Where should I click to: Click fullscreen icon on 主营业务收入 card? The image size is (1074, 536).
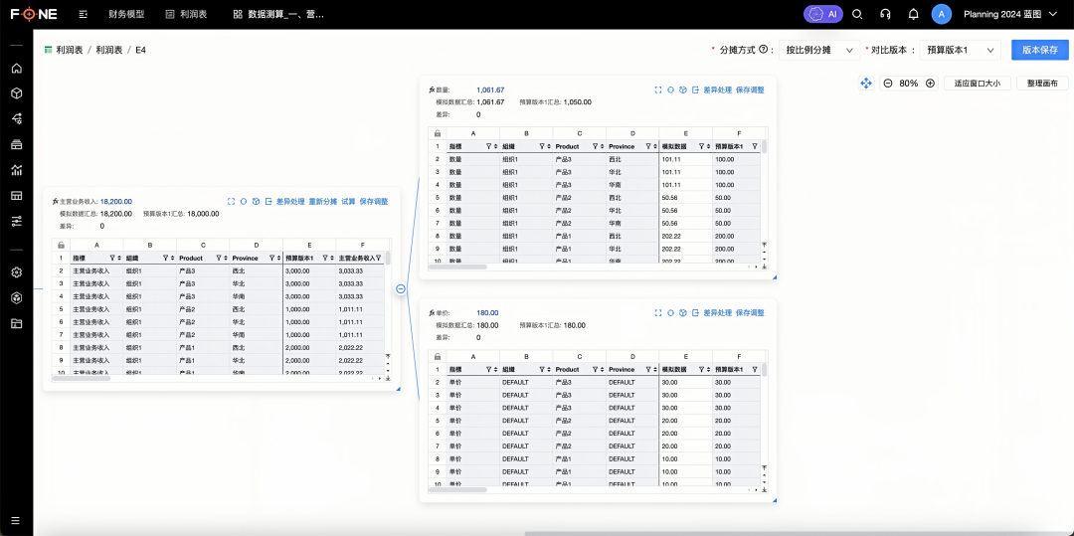coord(232,201)
